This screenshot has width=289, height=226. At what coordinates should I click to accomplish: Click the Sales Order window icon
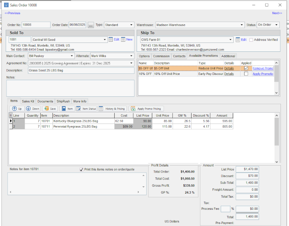pos(6,5)
